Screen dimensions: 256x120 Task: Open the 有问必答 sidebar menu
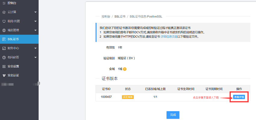[x=19, y=57]
